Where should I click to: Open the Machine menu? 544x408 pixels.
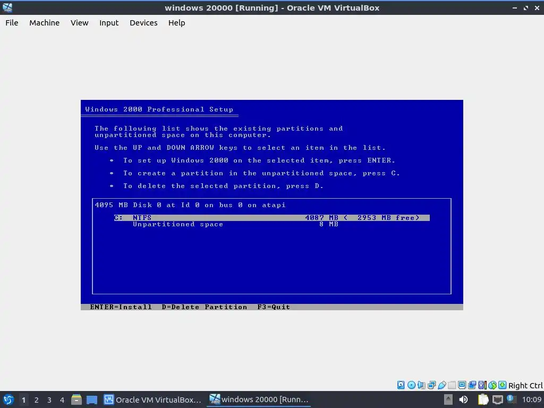coord(45,23)
